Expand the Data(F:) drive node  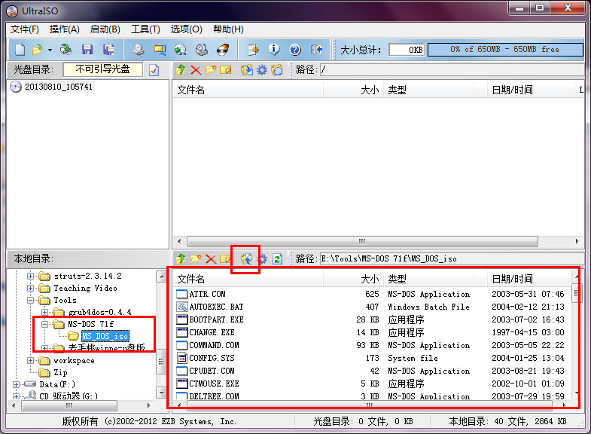(x=16, y=384)
